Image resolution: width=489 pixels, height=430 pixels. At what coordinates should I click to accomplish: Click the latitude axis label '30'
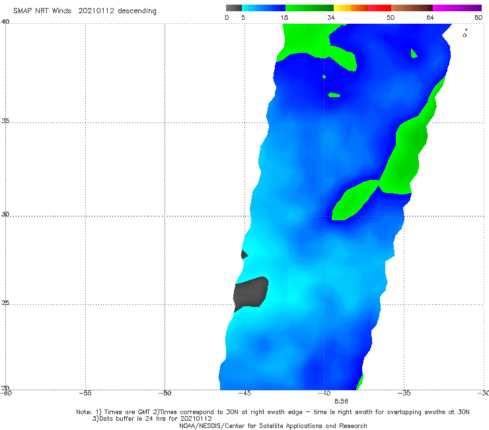[x=5, y=214]
